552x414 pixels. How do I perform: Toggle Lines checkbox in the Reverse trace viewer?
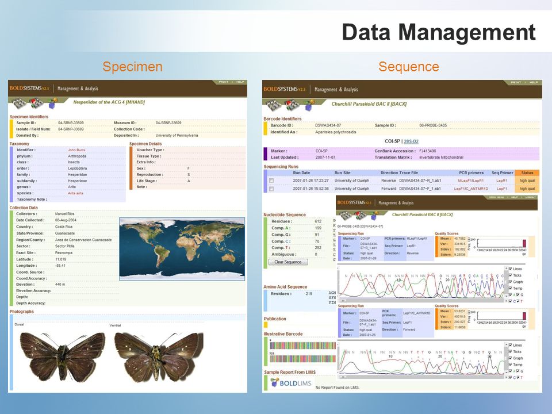pyautogui.click(x=511, y=269)
